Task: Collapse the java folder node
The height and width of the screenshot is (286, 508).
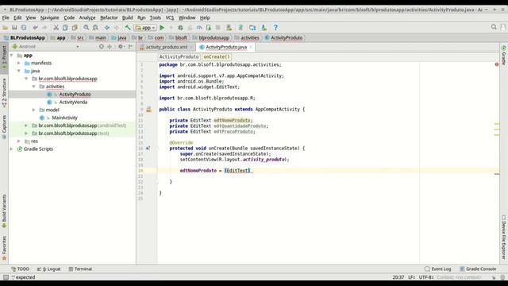Action: (x=19, y=71)
